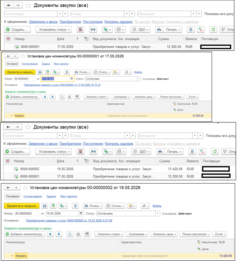Image resolution: width=239 pixels, height=261 pixels.
Task: Click ДтКт postings icon in single-row purchase list
Action: pyautogui.click(x=201, y=29)
